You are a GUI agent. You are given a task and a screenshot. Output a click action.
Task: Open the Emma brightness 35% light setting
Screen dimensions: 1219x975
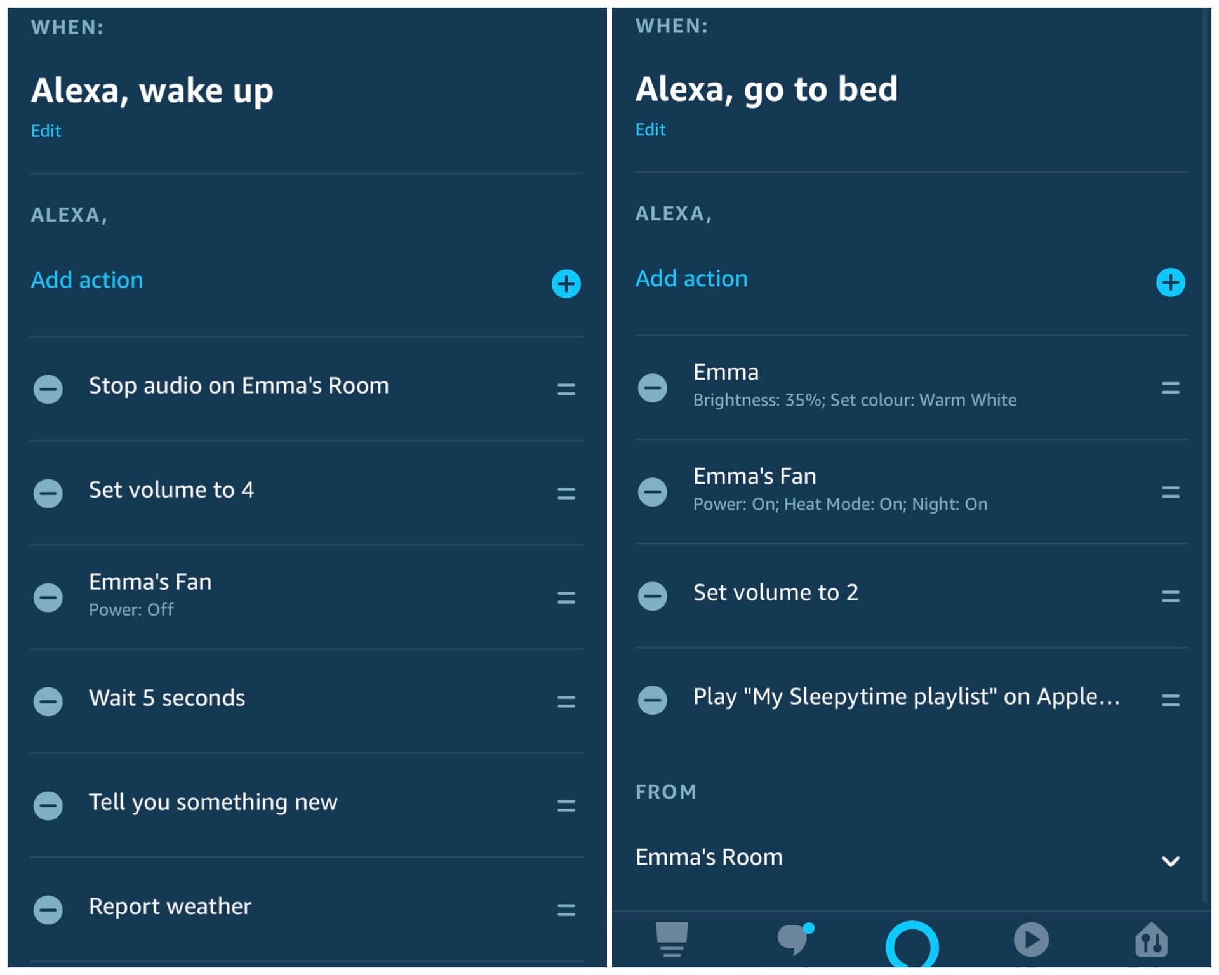853,385
